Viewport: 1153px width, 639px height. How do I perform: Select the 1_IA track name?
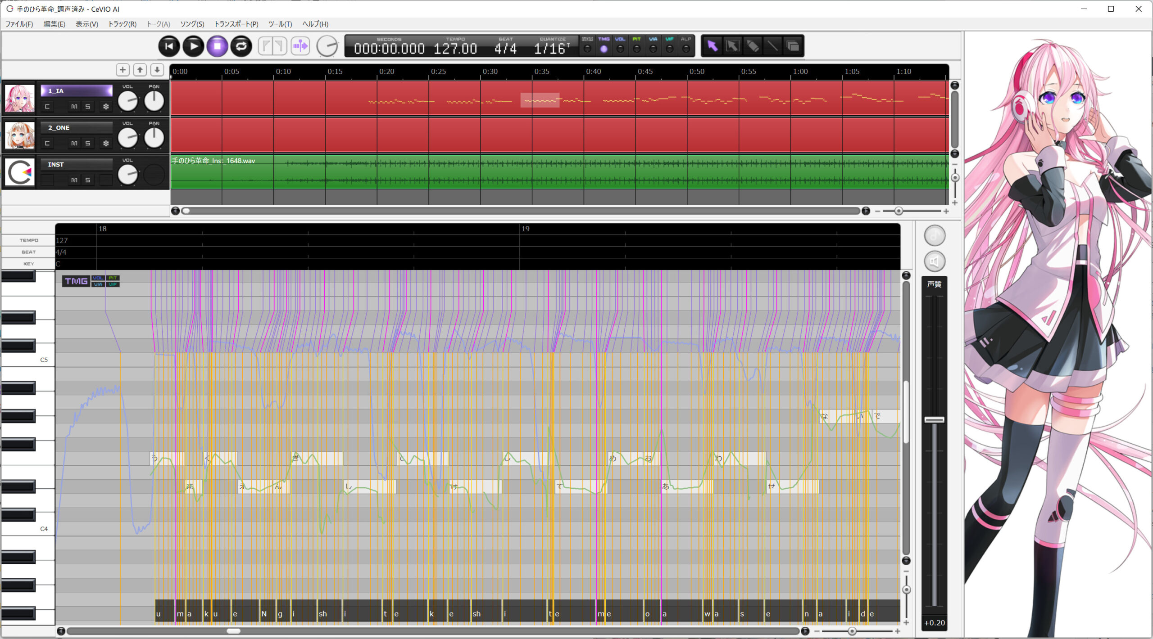coord(77,91)
